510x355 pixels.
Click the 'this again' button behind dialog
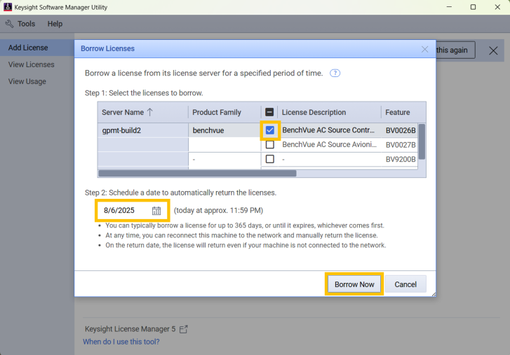click(455, 50)
